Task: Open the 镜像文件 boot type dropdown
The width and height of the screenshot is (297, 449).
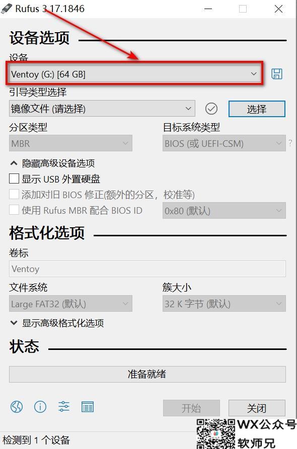Action: [102, 109]
